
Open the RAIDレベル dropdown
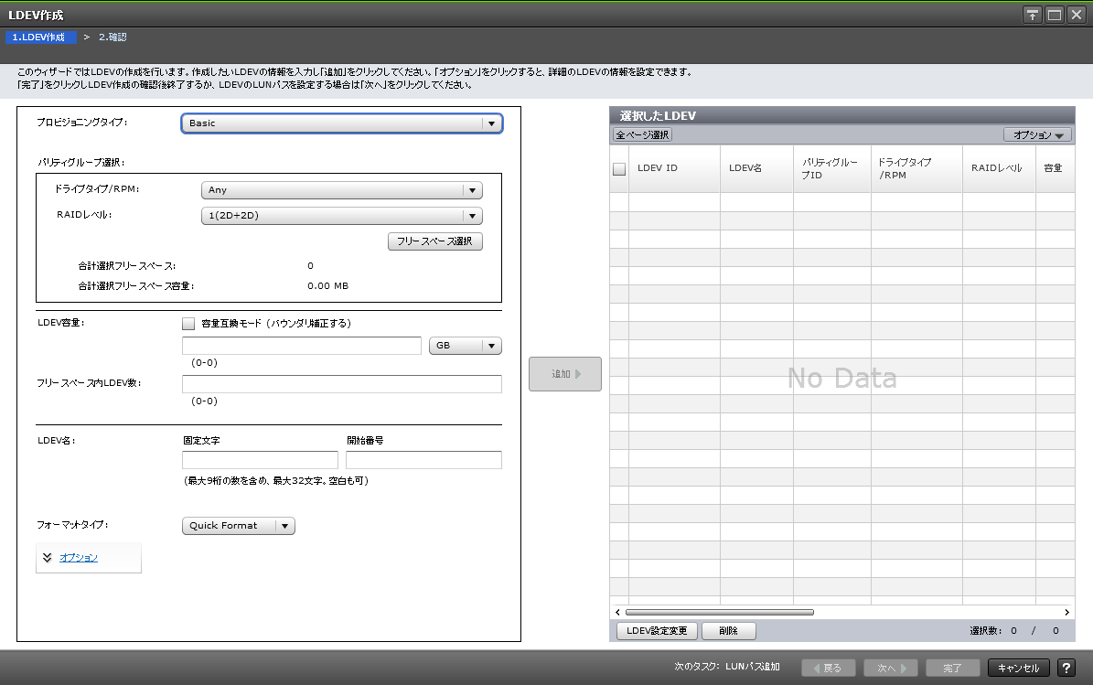pyautogui.click(x=341, y=216)
